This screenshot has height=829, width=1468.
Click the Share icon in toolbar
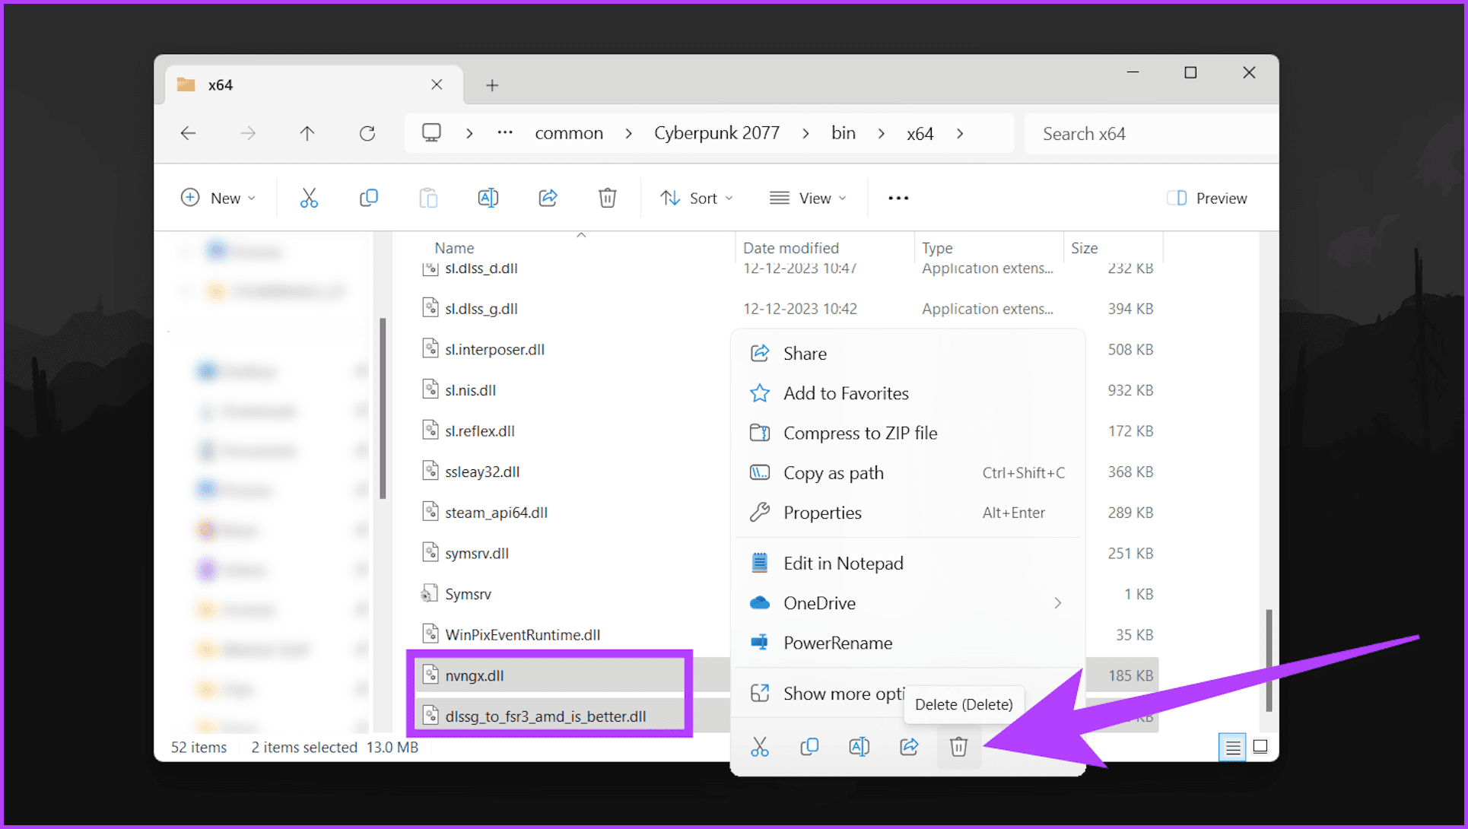[x=548, y=199]
